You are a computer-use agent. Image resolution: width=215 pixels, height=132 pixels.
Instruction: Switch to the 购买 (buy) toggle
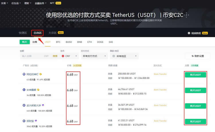(x=25, y=42)
